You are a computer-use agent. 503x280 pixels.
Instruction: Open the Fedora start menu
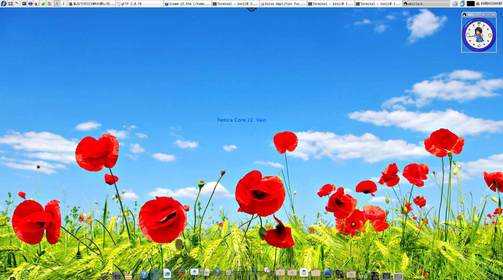(x=4, y=4)
